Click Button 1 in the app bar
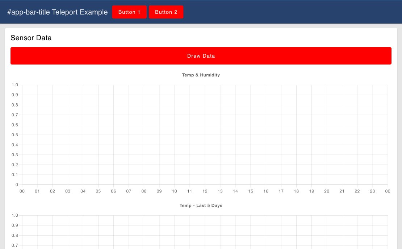 pyautogui.click(x=129, y=12)
